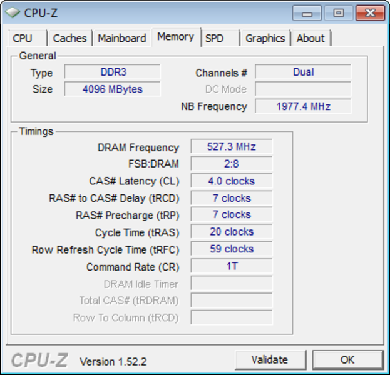Click the DRAM Frequency value 527.3 MHz
390x375 pixels.
click(x=232, y=146)
